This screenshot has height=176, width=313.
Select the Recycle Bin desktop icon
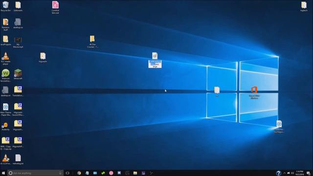5,6
